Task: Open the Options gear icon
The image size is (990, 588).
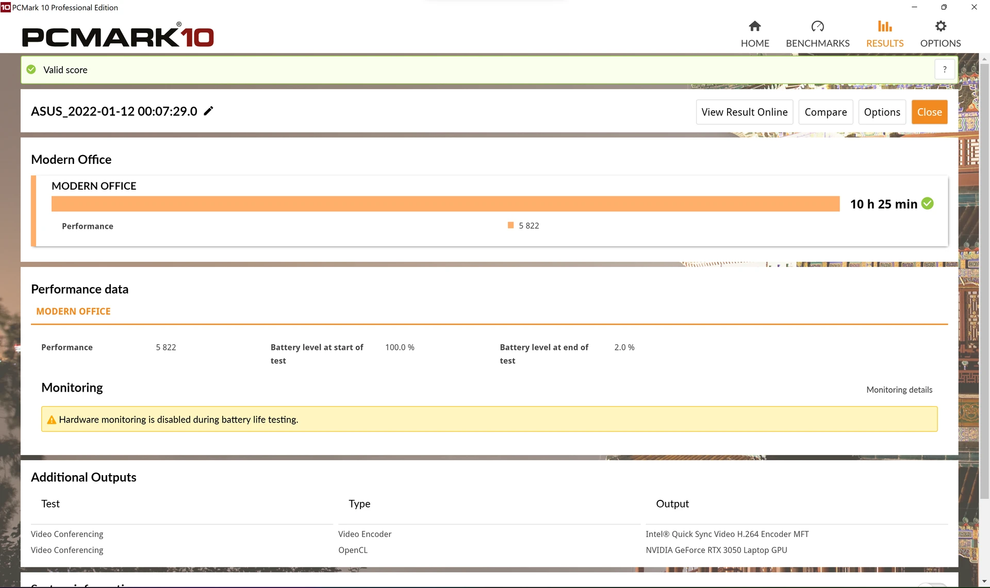Action: coord(940,26)
